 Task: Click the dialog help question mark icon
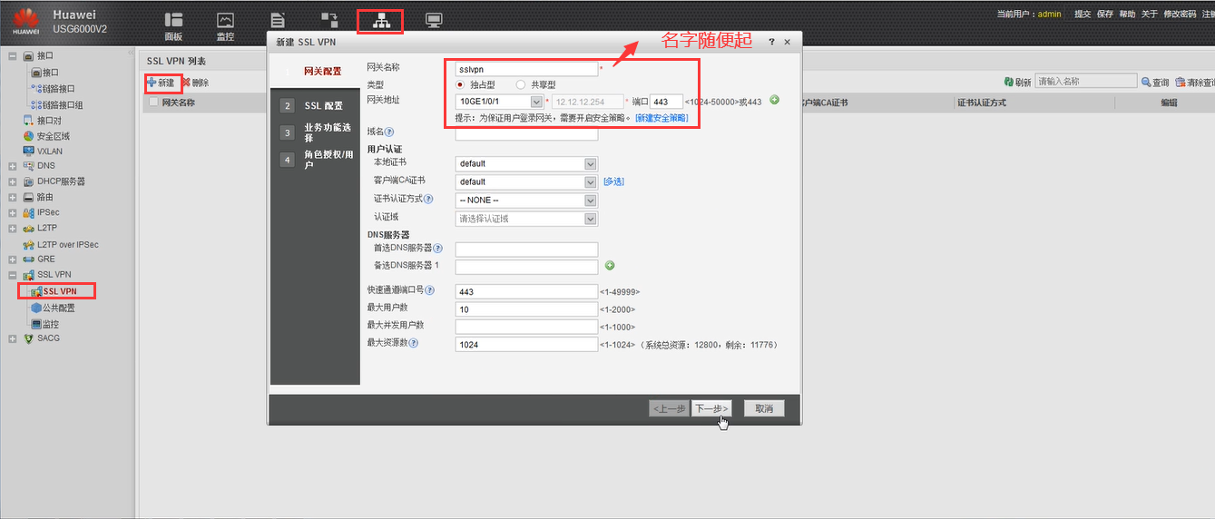(x=771, y=42)
